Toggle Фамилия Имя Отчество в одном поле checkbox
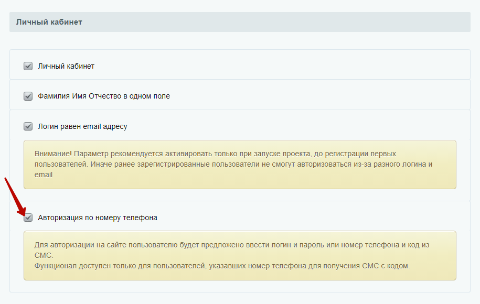This screenshot has width=480, height=304. (x=28, y=96)
